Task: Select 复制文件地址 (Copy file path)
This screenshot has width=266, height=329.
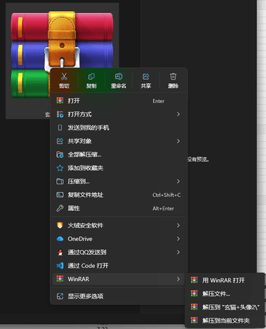Action: 118,195
